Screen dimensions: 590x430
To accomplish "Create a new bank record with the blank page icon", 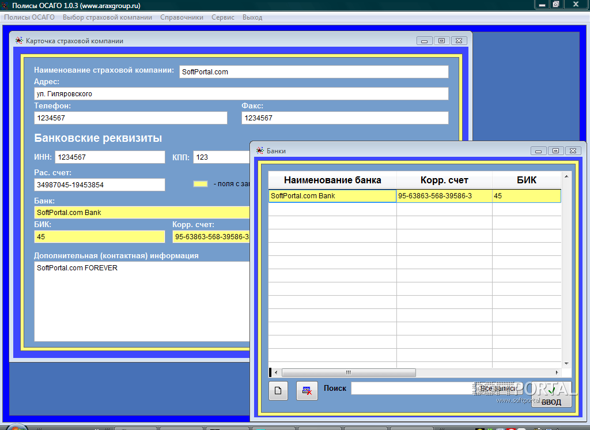I will click(278, 390).
